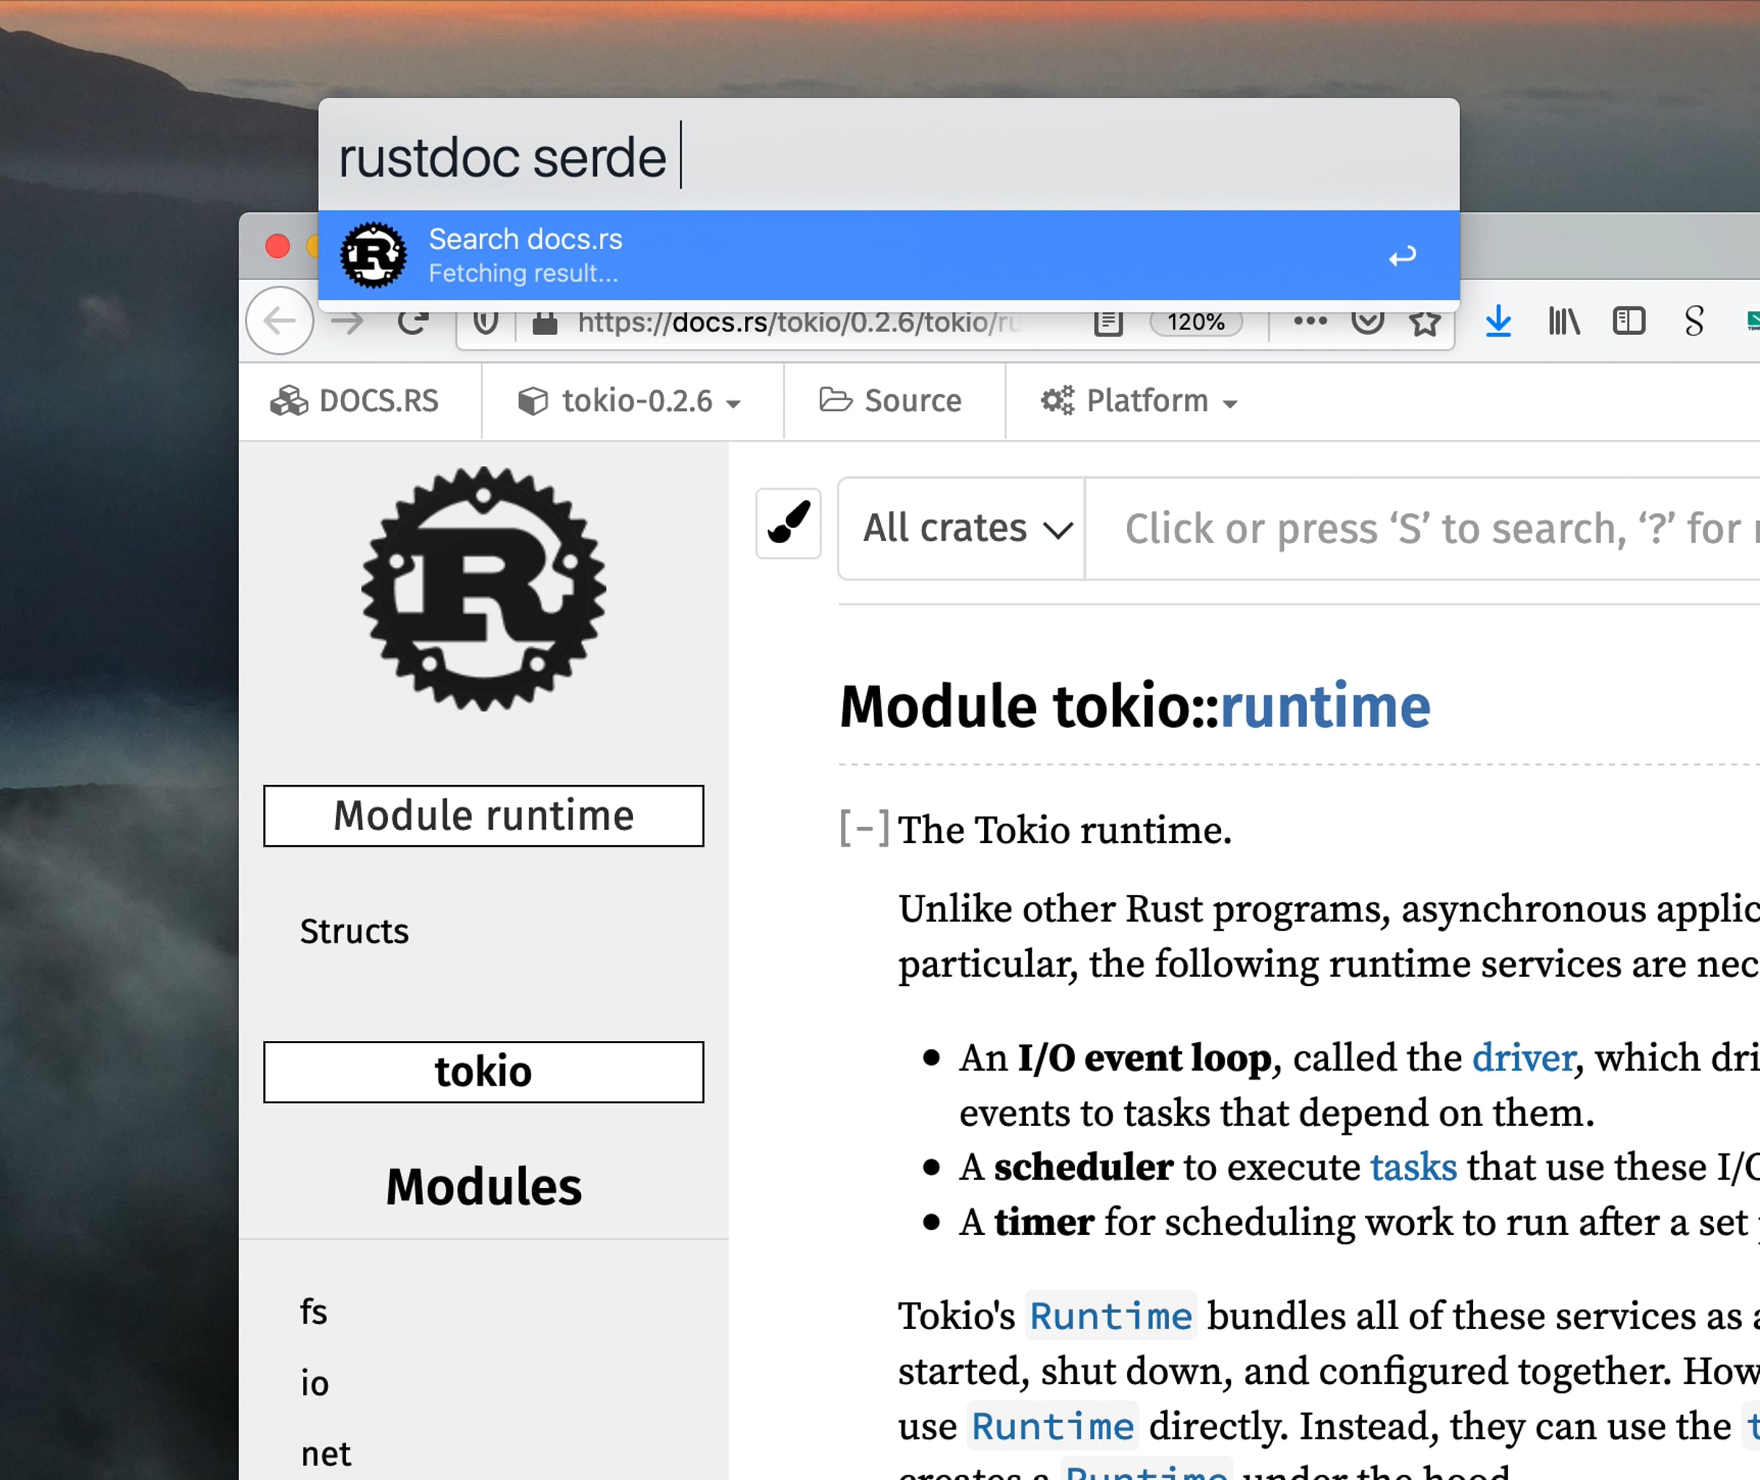Open the io module link
The image size is (1760, 1480).
point(315,1383)
